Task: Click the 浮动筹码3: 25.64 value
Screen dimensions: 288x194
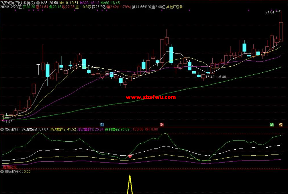Action: [x=90, y=129]
